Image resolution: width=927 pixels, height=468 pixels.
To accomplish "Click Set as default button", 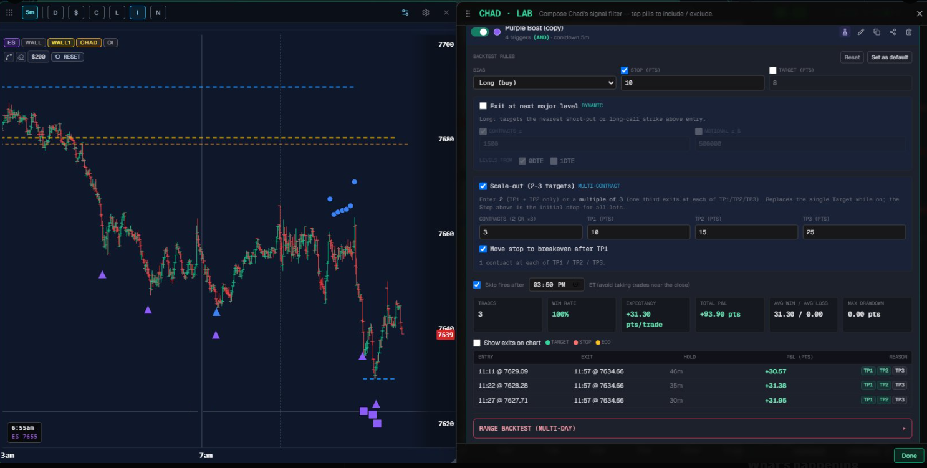I will coord(890,57).
